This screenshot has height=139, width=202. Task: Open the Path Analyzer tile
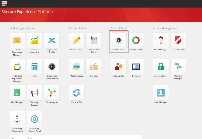pyautogui.click(x=51, y=93)
